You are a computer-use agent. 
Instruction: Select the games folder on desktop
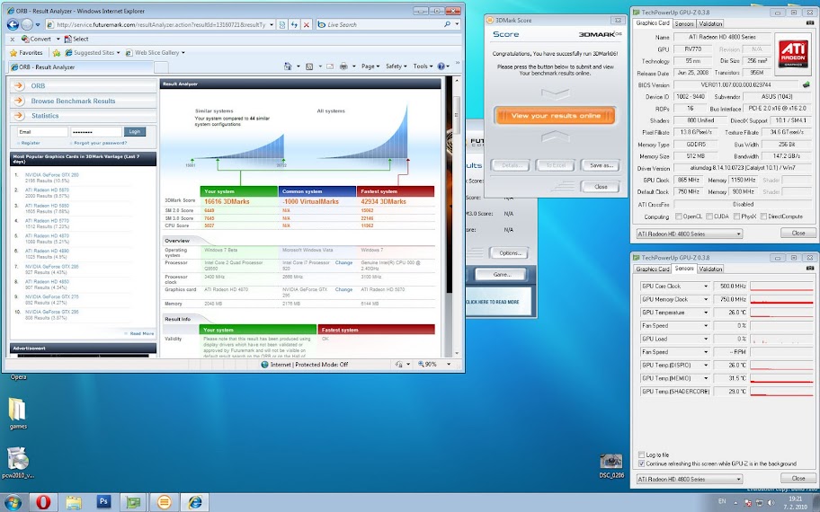pos(17,413)
